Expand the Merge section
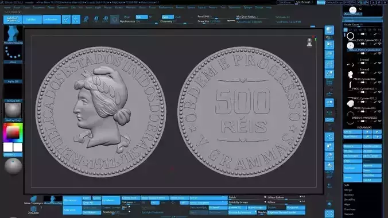This screenshot has height=218, width=388. [348, 190]
